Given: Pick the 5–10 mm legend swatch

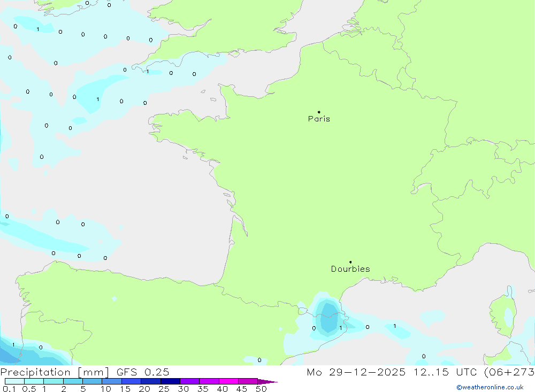Looking at the screenshot, I should 93,381.
